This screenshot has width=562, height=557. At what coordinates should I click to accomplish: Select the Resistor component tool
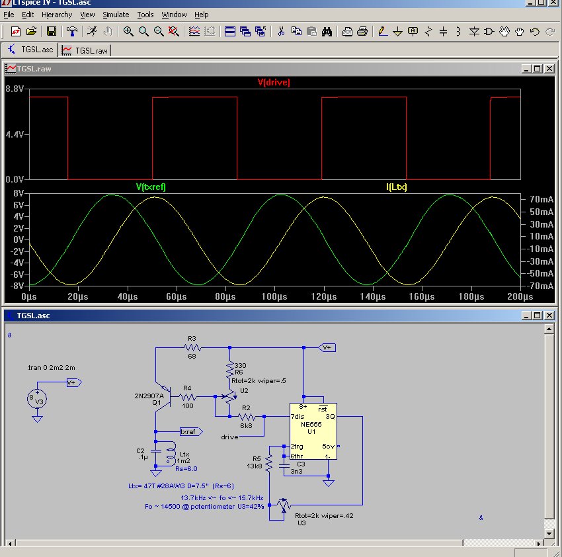(x=428, y=31)
